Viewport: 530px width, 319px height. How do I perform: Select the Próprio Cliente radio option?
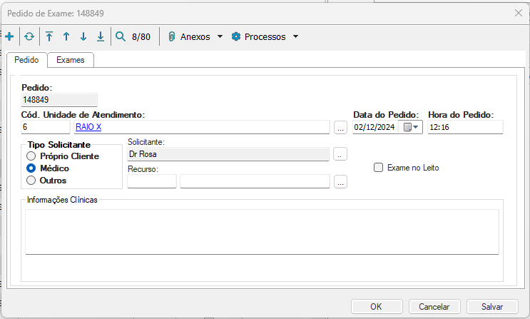click(x=31, y=156)
